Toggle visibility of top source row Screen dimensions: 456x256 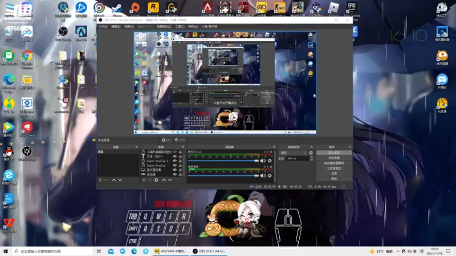click(175, 152)
